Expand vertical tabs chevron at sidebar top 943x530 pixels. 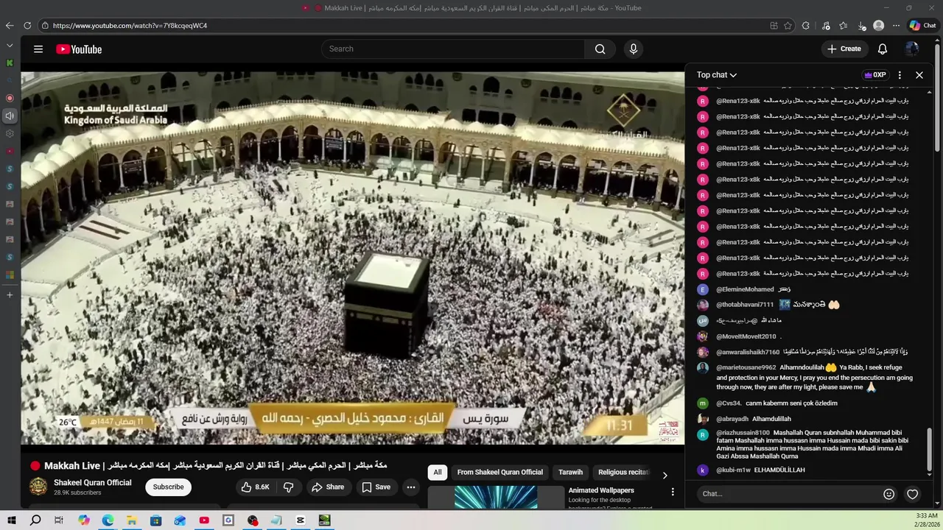pyautogui.click(x=10, y=46)
